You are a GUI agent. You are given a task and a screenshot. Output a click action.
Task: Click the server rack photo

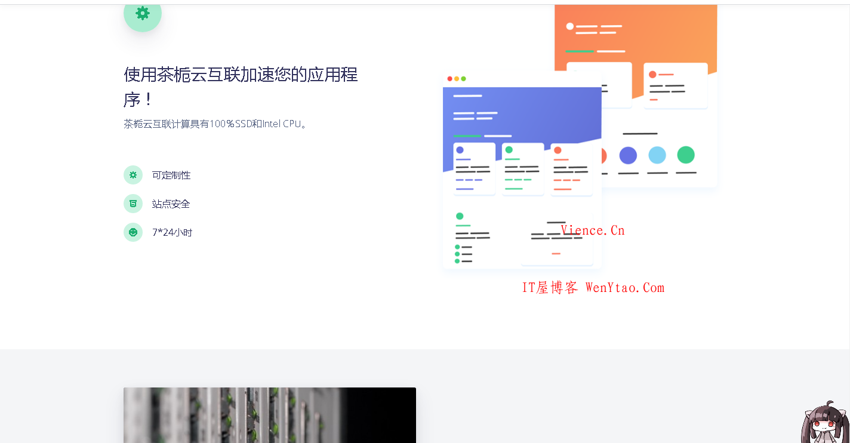point(270,416)
